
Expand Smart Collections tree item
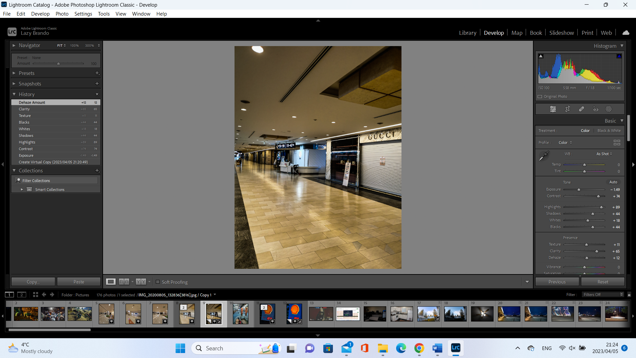(x=22, y=190)
